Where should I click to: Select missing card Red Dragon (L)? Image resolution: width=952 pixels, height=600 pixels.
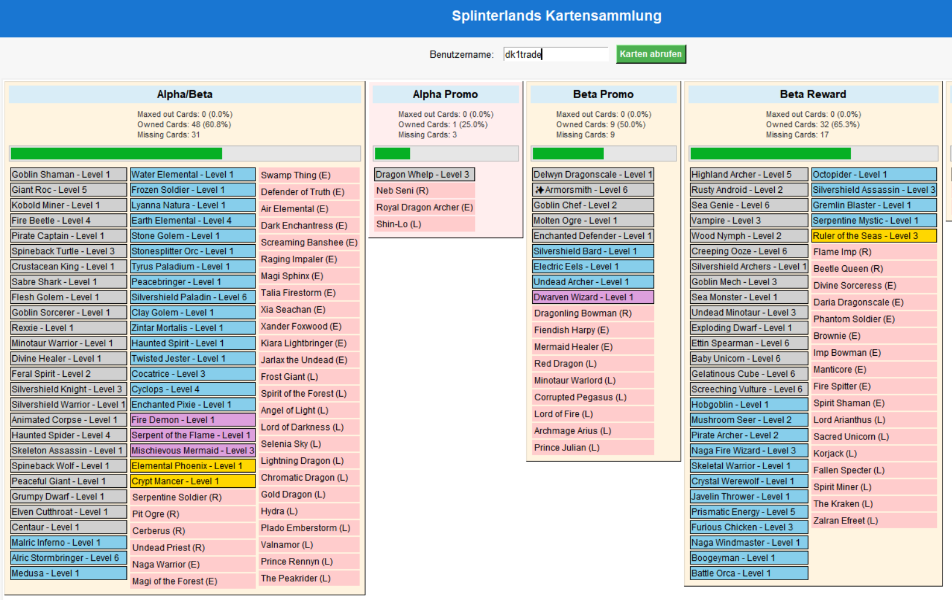point(593,363)
